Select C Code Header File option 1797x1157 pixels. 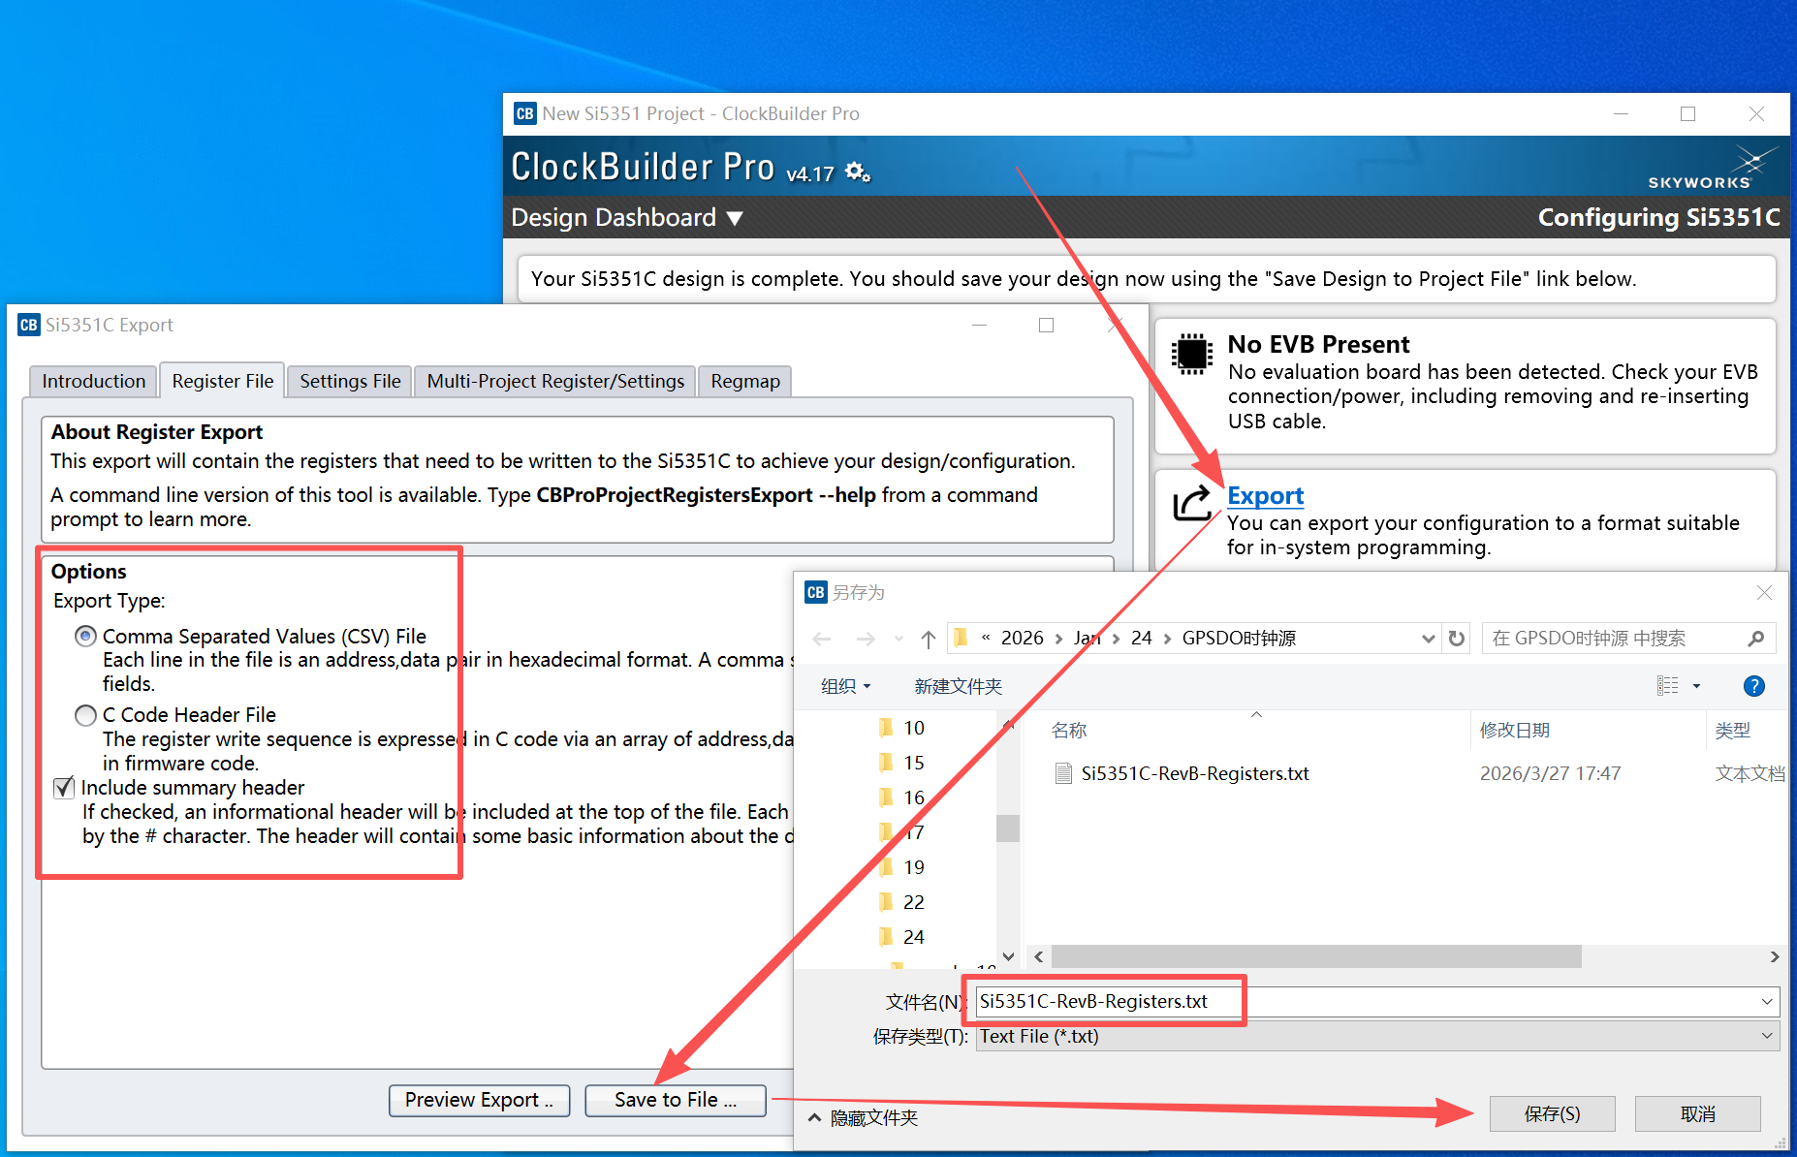point(85,715)
